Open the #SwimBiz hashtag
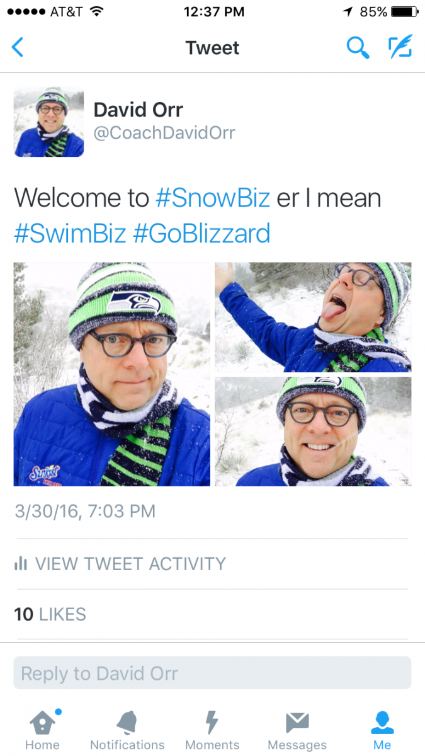425x756 pixels. [x=71, y=234]
